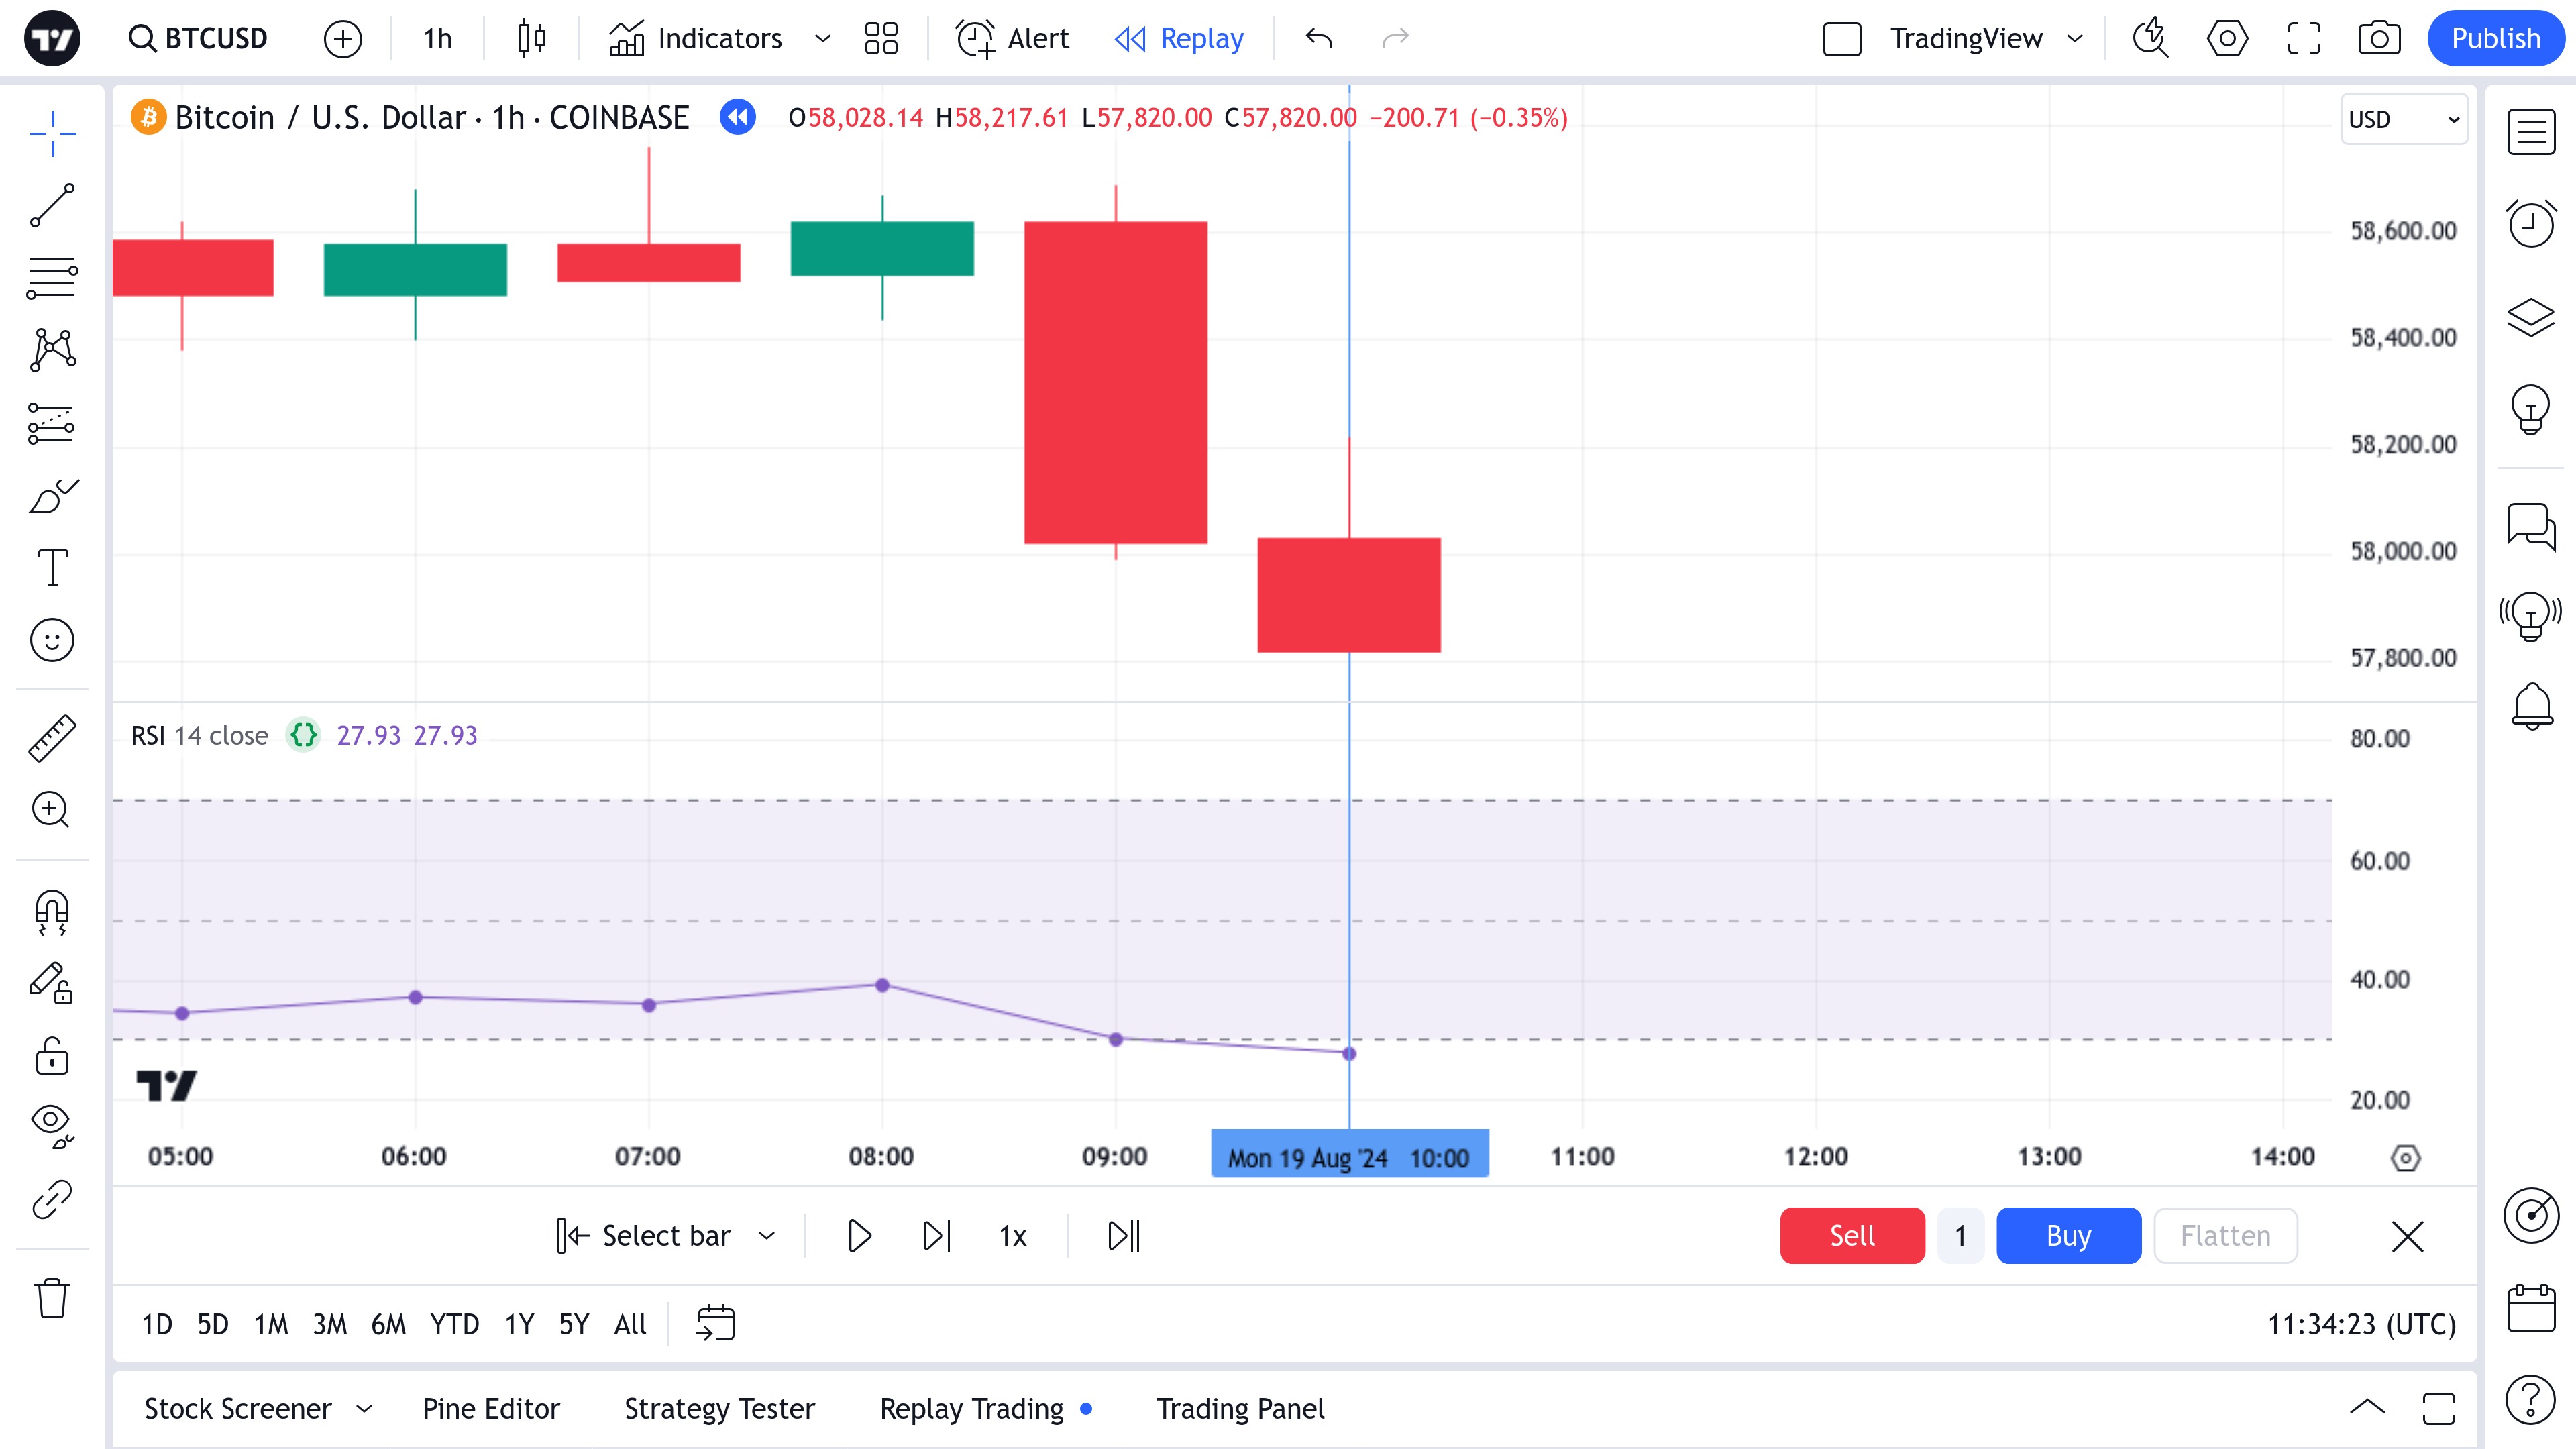Toggle lock all drawing tools
This screenshot has width=2576, height=1449.
pyautogui.click(x=52, y=1056)
